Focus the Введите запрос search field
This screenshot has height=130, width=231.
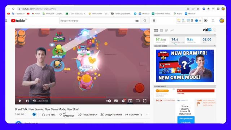97,21
